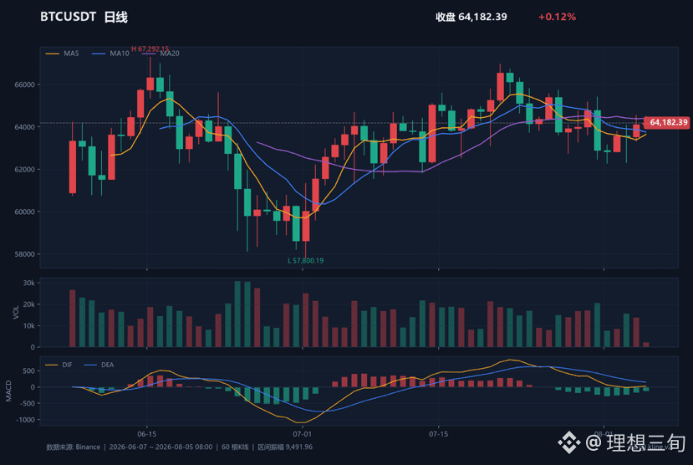Click the 收盘 64,182.39 closing price text
This screenshot has height=465, width=693.
471,17
